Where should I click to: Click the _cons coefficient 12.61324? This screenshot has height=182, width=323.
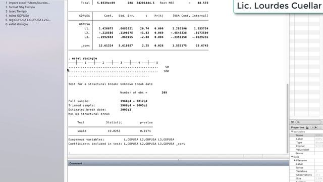[106, 45]
